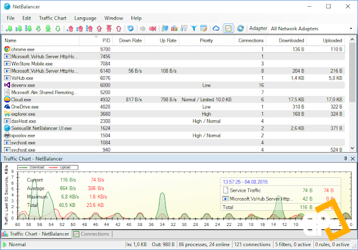Click the outlined hollow red upload arrow
This screenshot has width=358, height=250.
click(119, 29)
